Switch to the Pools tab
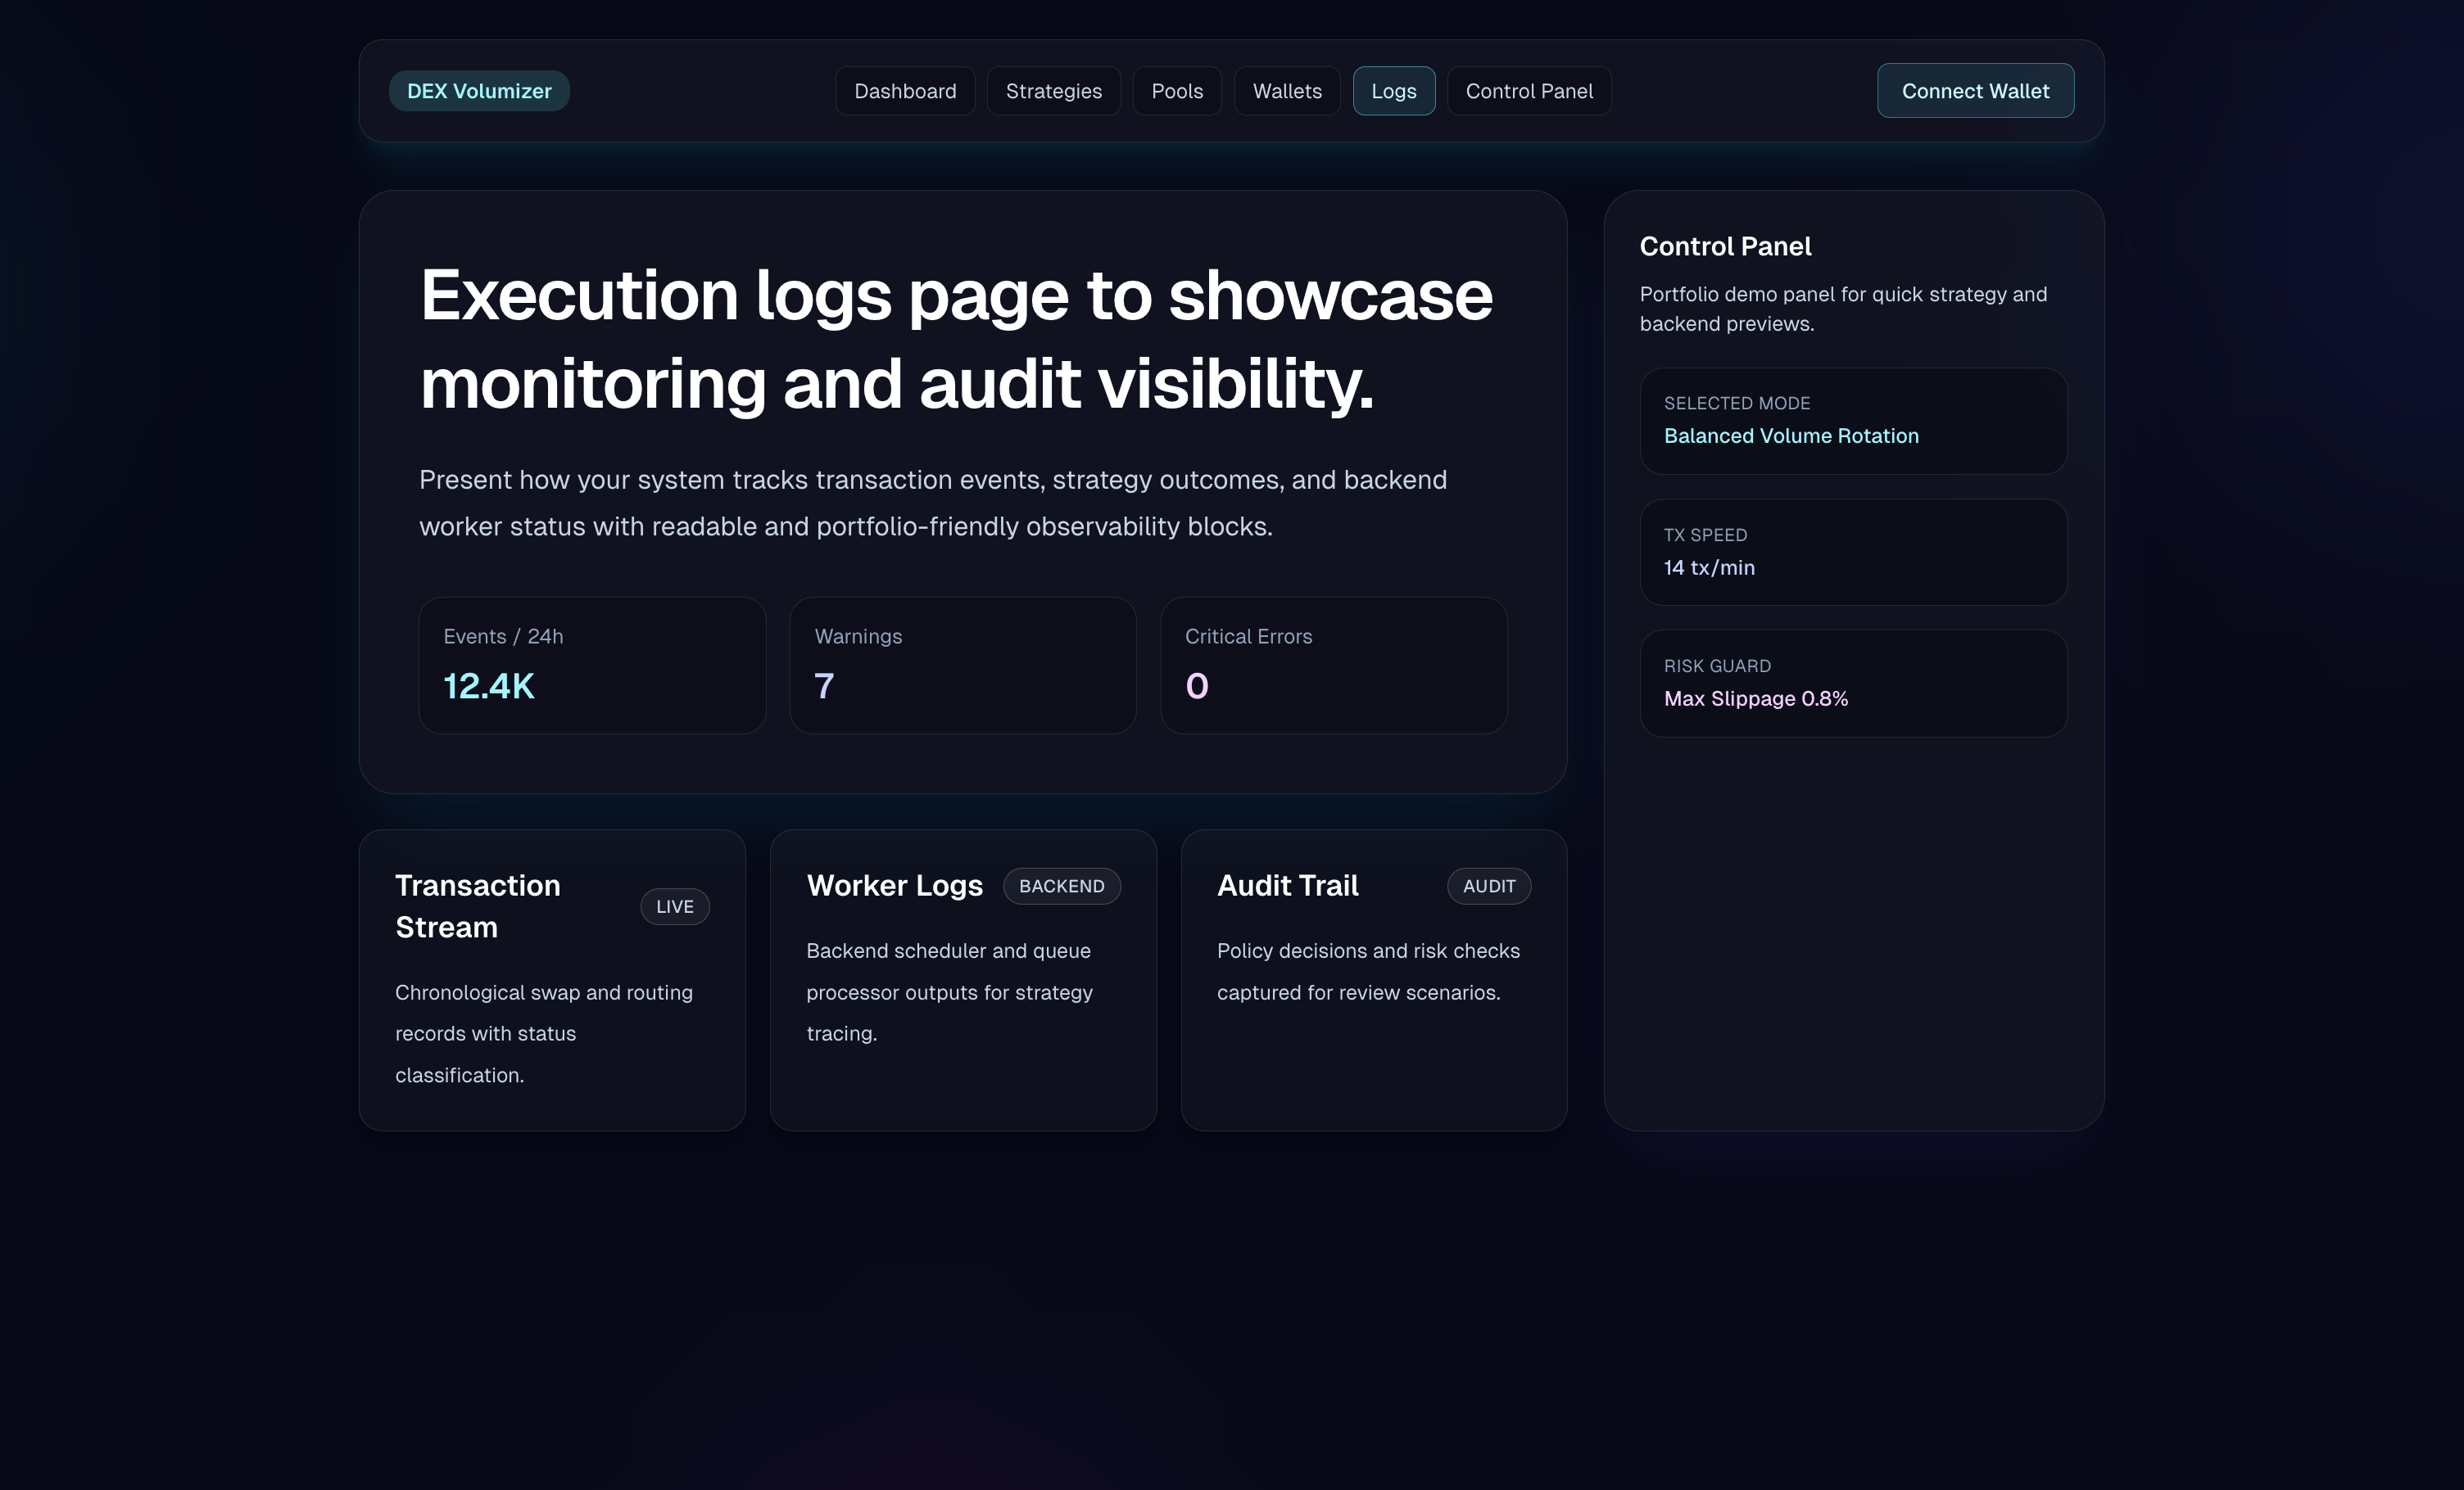The height and width of the screenshot is (1490, 2464). [x=1177, y=91]
